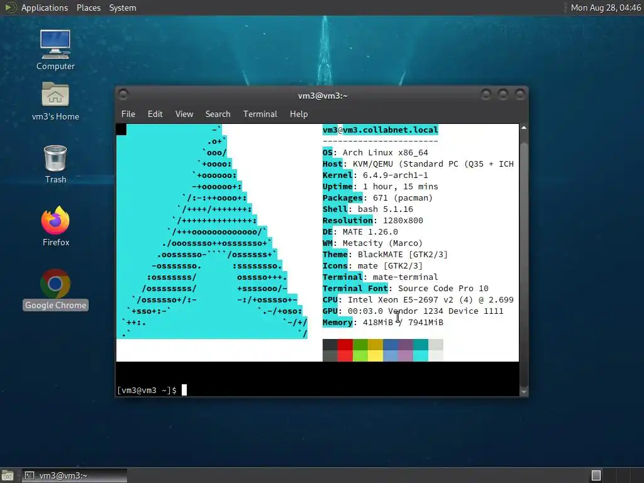Open the Terminal menu in menu bar
644x483 pixels.
coord(260,114)
